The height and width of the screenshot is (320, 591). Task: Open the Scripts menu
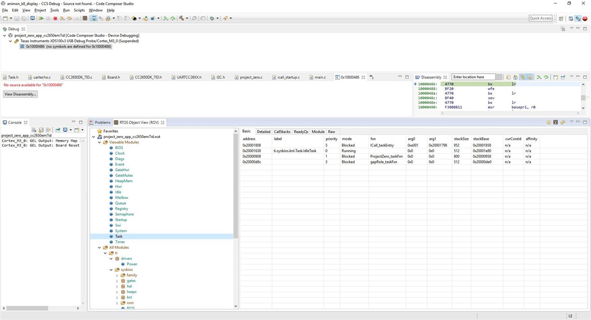coord(79,10)
